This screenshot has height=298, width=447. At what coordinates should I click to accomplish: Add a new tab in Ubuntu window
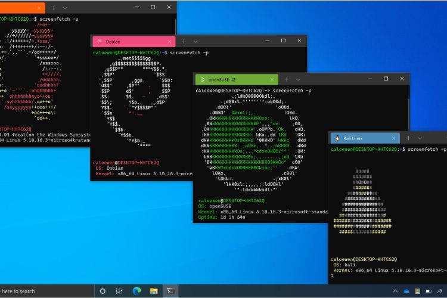click(x=53, y=8)
